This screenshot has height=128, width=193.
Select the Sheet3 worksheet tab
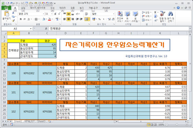click(x=41, y=121)
